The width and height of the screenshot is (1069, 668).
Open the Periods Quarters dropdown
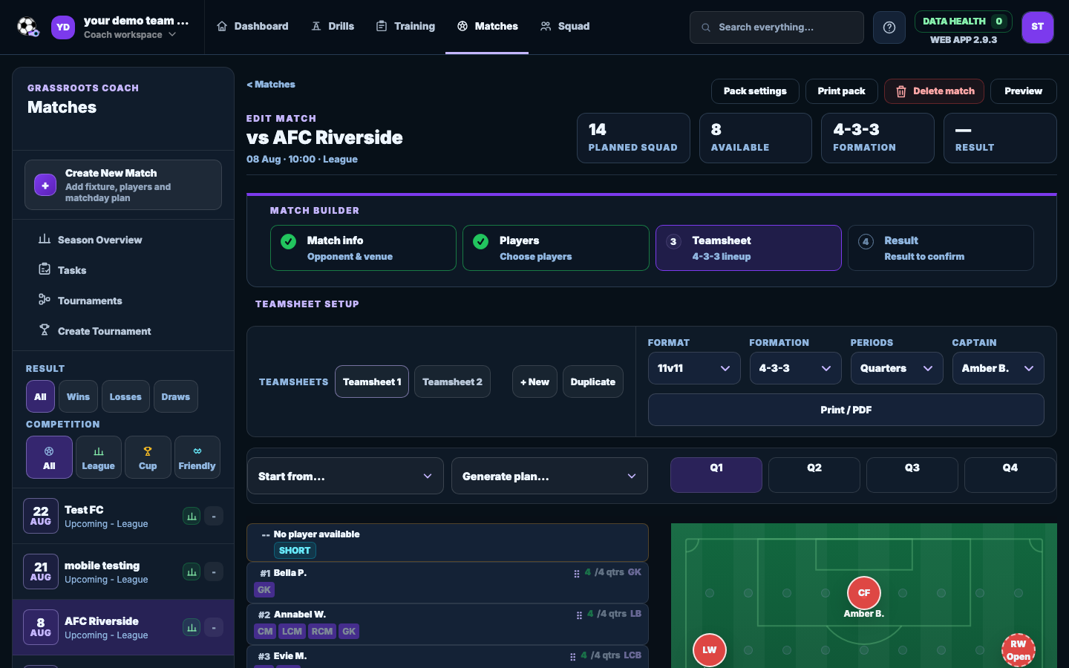click(x=897, y=368)
